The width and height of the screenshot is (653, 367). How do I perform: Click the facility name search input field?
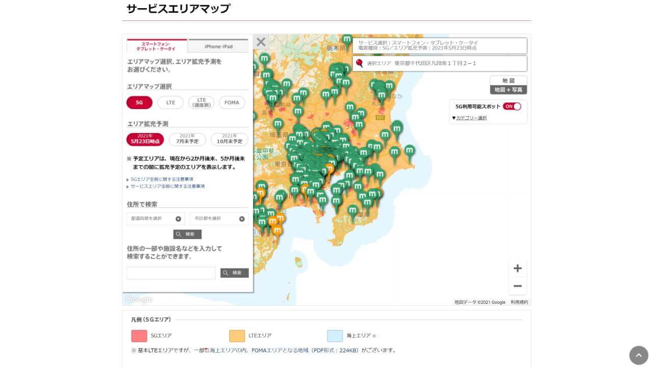pos(171,273)
